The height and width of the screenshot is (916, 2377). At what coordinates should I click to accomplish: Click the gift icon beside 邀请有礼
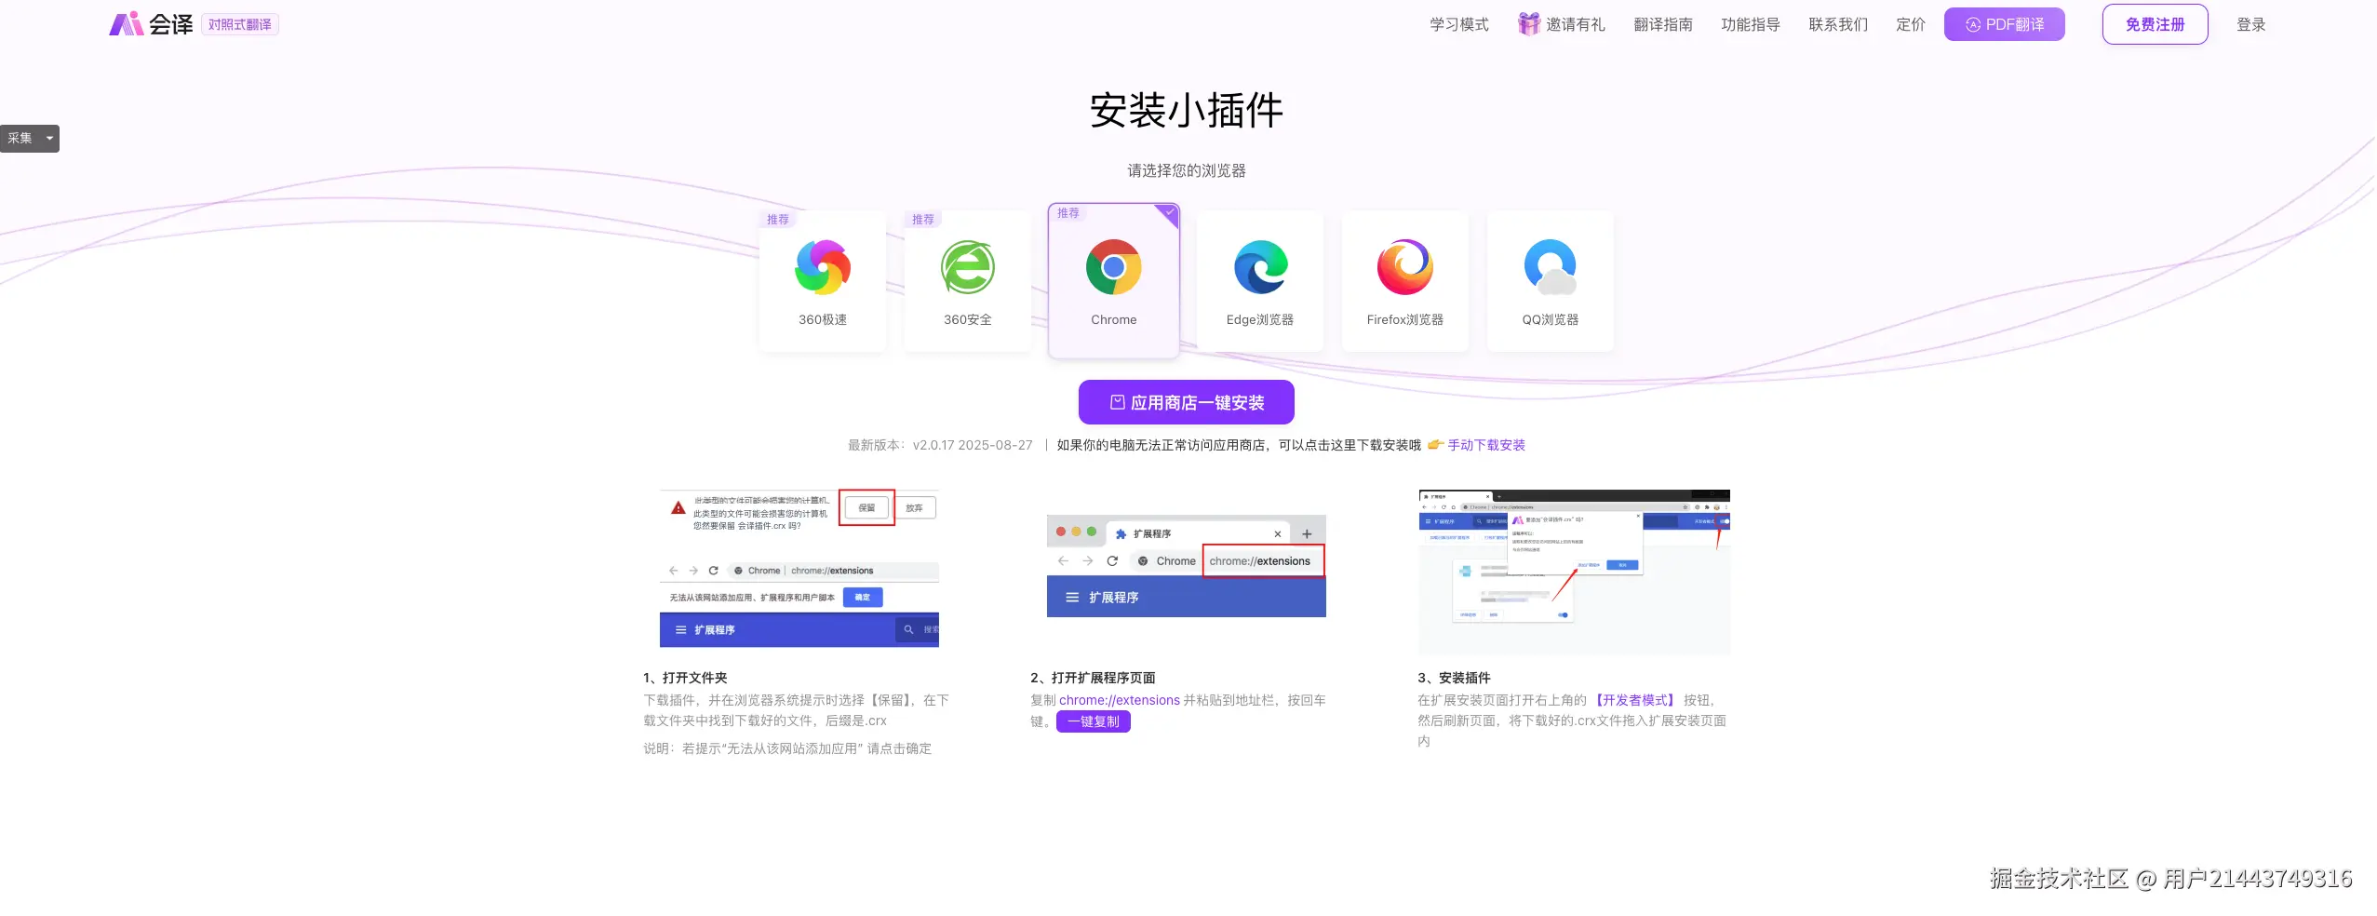click(x=1528, y=24)
